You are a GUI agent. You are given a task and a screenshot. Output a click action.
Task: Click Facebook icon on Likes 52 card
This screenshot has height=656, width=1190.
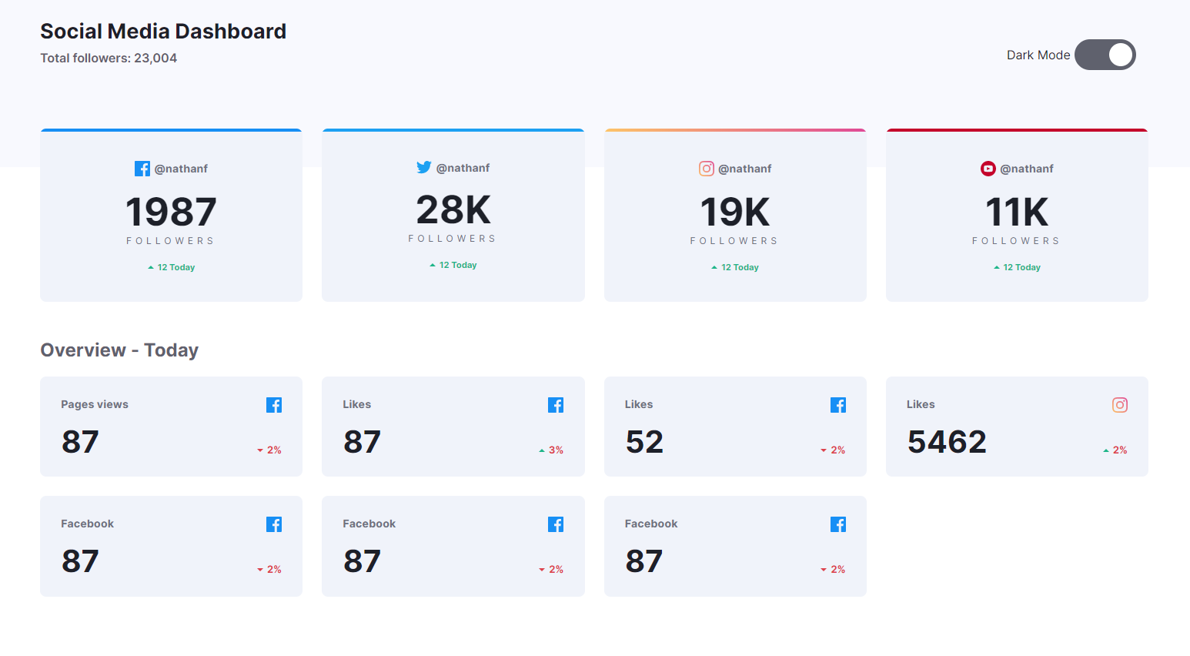838,405
